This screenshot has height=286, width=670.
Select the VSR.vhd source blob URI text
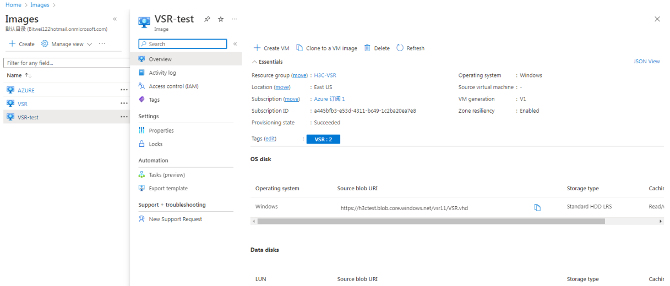point(404,208)
